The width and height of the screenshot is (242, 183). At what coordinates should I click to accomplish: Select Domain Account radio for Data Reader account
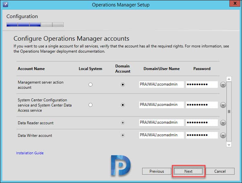[x=123, y=123]
